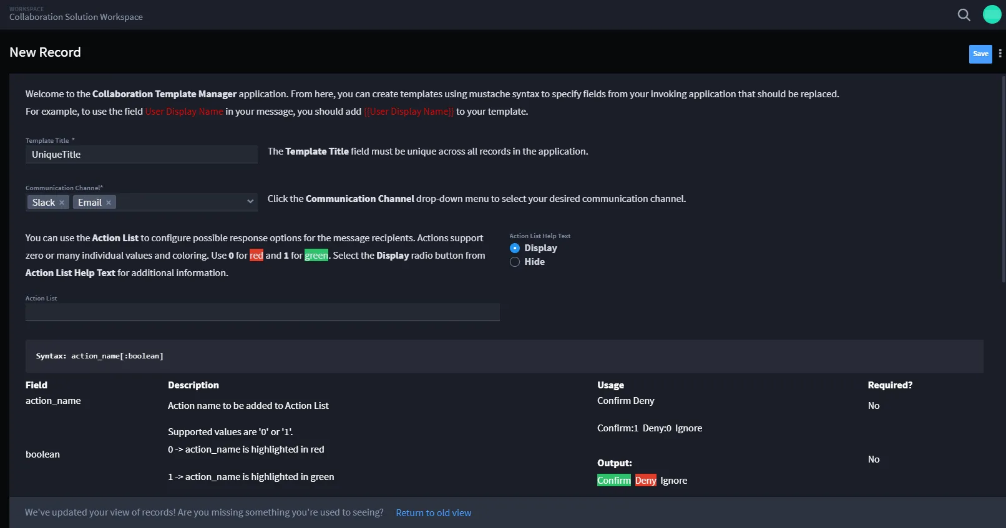Focus the Template Title input field
Screen dimensions: 1006x528
pyautogui.click(x=142, y=155)
